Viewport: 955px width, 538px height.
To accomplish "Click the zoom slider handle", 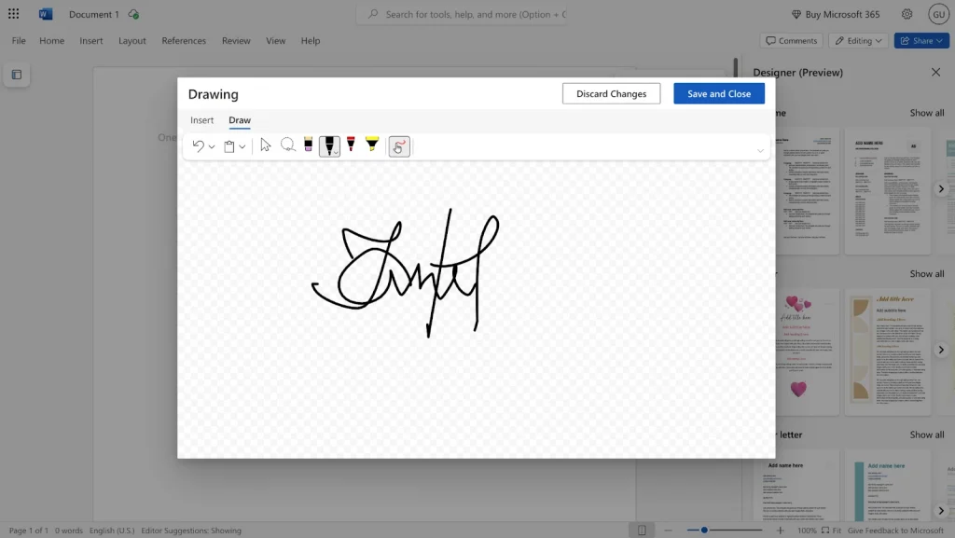I will [x=704, y=531].
